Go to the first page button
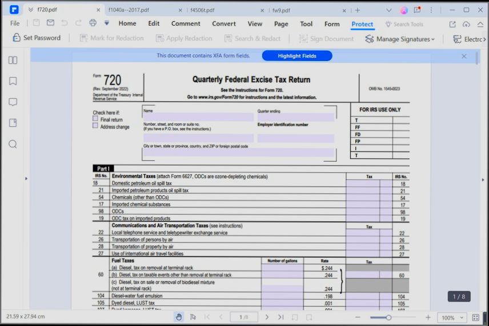The image size is (489, 326). click(x=207, y=317)
